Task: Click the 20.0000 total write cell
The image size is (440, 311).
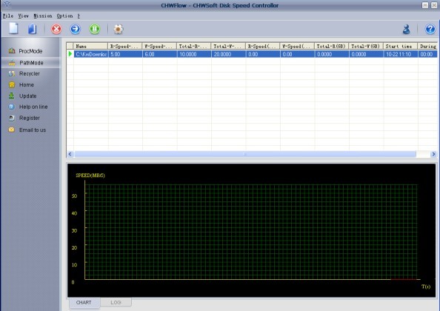Action: tap(228, 54)
